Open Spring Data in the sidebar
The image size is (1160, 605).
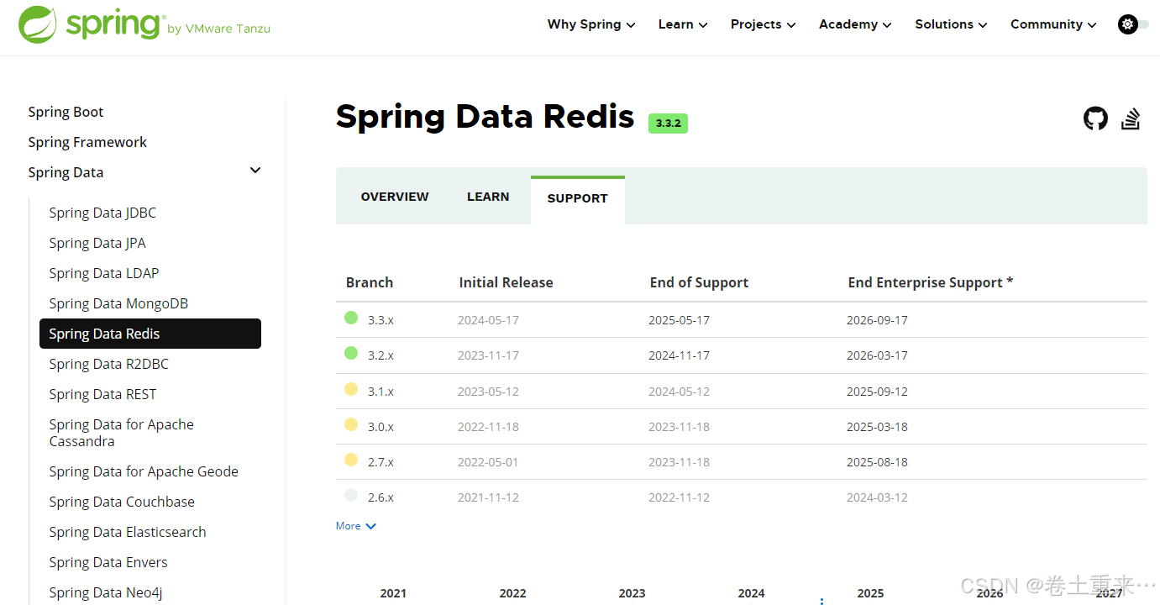pyautogui.click(x=66, y=172)
